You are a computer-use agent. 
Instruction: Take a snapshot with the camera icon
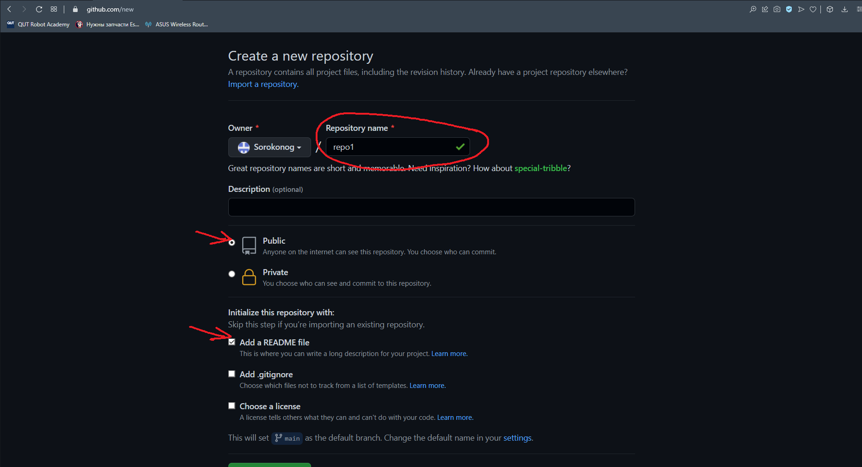click(777, 9)
